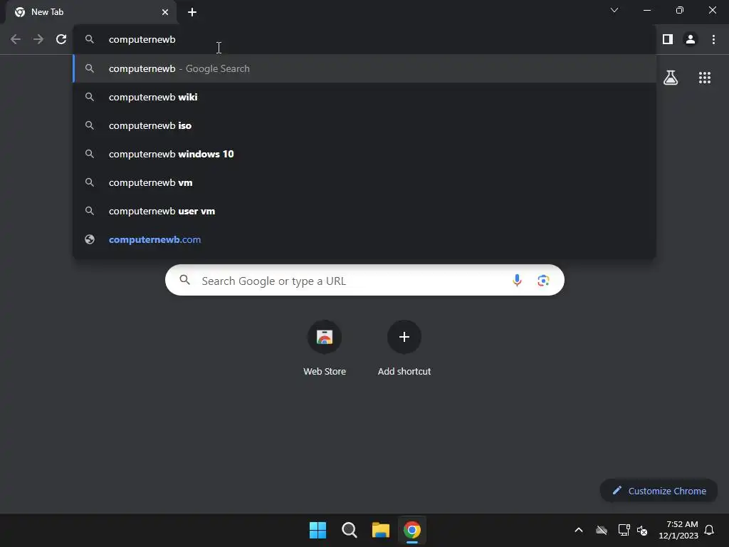
Task: Open Chrome Labs flask icon
Action: point(671,78)
